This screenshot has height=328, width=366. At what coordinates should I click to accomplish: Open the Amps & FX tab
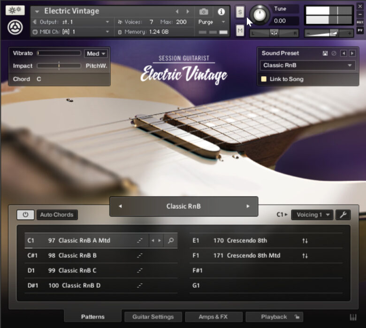tap(213, 317)
